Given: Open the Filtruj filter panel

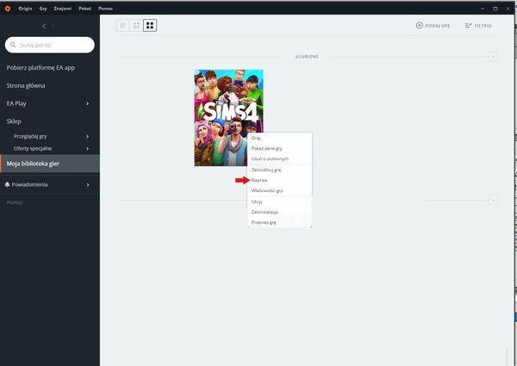Looking at the screenshot, I should pyautogui.click(x=478, y=25).
